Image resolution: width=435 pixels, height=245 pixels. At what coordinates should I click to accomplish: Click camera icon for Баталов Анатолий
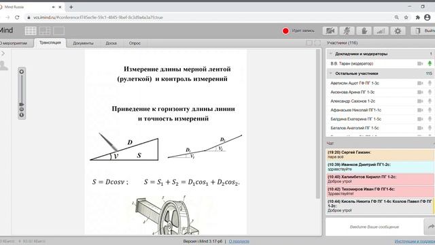pos(420,128)
